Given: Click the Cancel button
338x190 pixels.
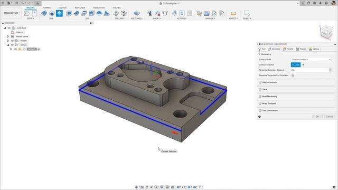Looking at the screenshot, I should pyautogui.click(x=330, y=117).
